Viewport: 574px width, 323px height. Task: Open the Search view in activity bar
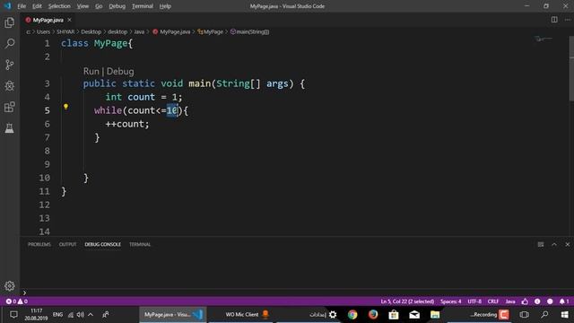coord(10,44)
